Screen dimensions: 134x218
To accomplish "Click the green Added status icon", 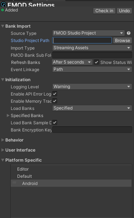I will [3, 10].
